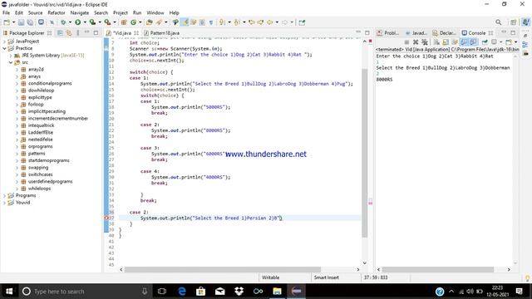
Task: Open the Open Console dropdown arrow
Action: tap(515, 42)
